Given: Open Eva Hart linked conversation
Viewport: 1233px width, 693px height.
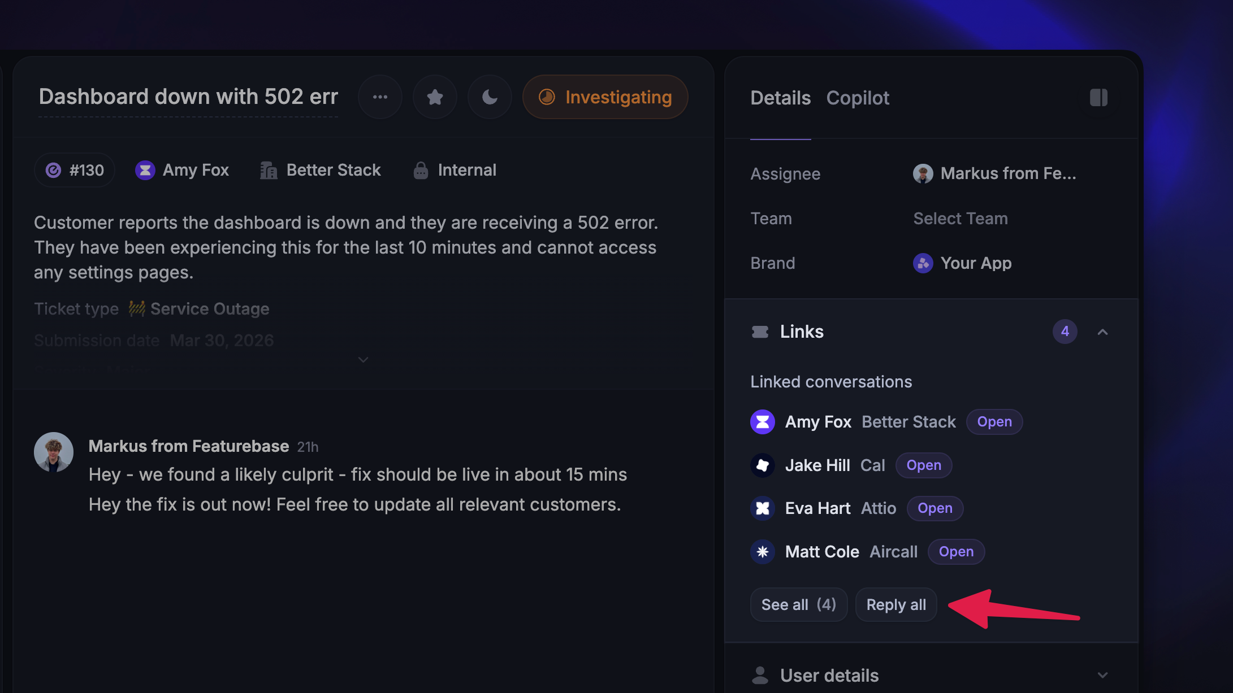Looking at the screenshot, I should click(817, 508).
